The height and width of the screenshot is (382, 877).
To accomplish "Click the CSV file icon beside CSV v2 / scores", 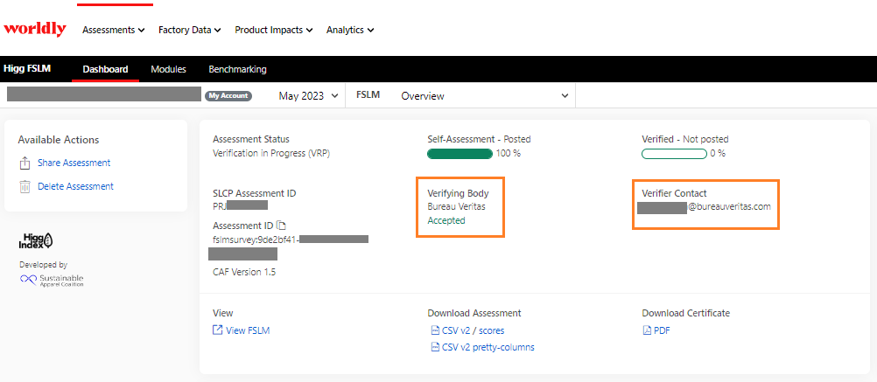I will tap(435, 330).
